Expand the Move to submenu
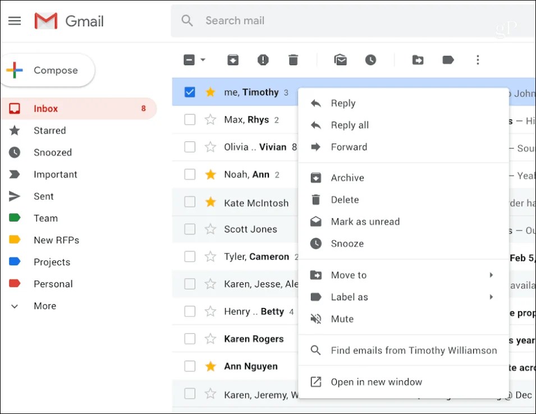Viewport: 536px width, 414px height. (x=491, y=275)
